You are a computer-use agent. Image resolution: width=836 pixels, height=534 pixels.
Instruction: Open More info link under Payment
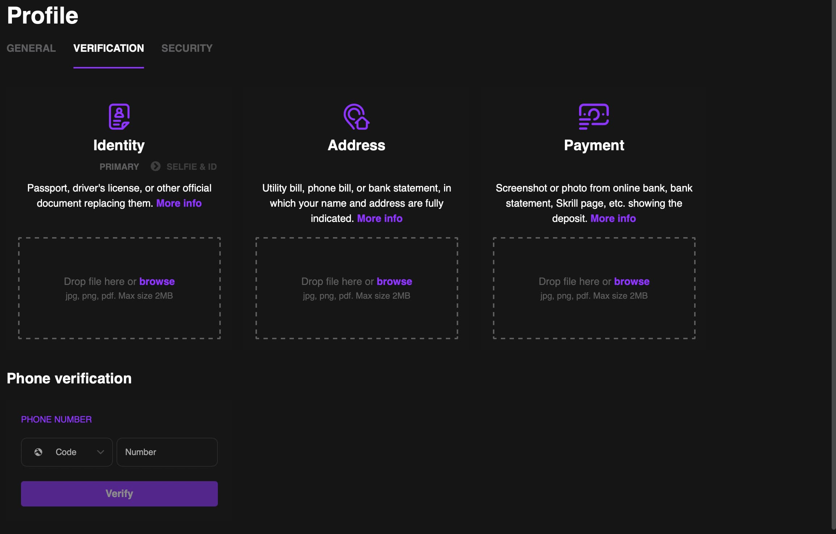click(x=613, y=218)
